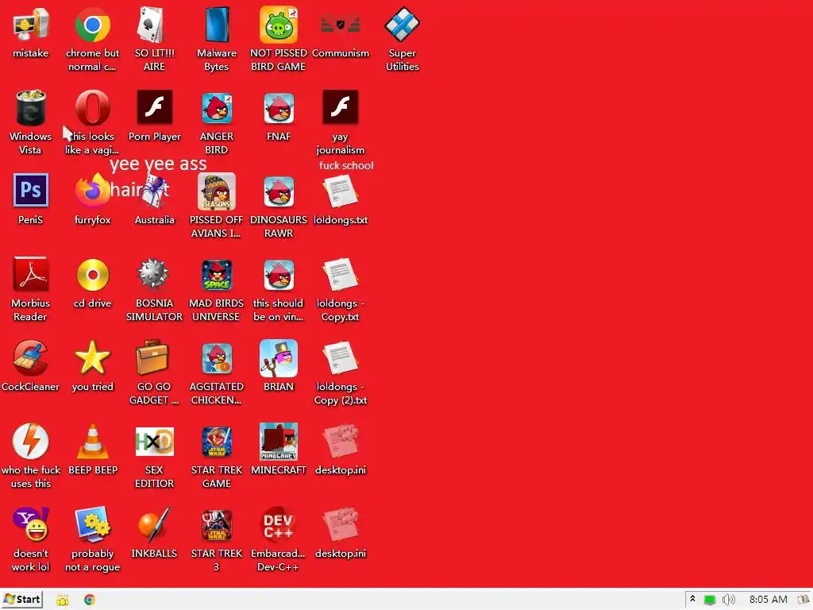Expand hidden system tray icons arrow
This screenshot has height=610, width=813.
[x=692, y=599]
